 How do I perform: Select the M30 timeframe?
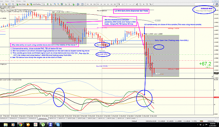tap(98, 4)
